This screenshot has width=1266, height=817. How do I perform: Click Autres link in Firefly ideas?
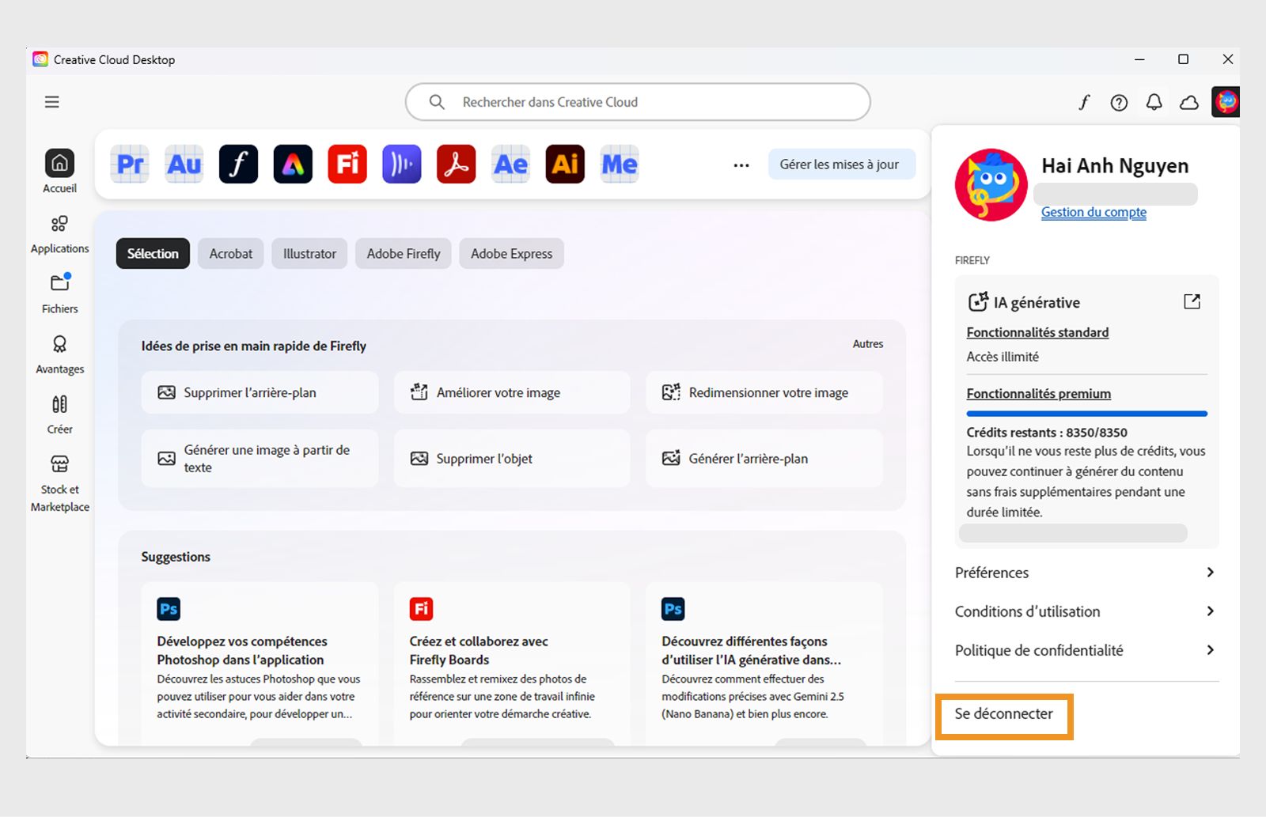tap(868, 344)
